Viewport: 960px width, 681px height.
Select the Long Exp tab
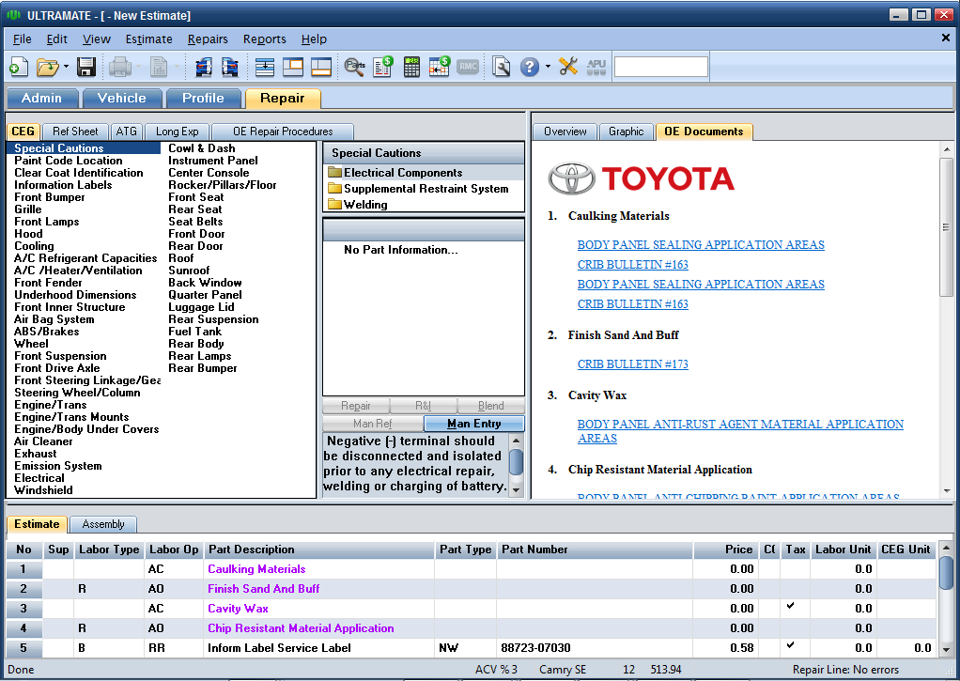[x=177, y=132]
